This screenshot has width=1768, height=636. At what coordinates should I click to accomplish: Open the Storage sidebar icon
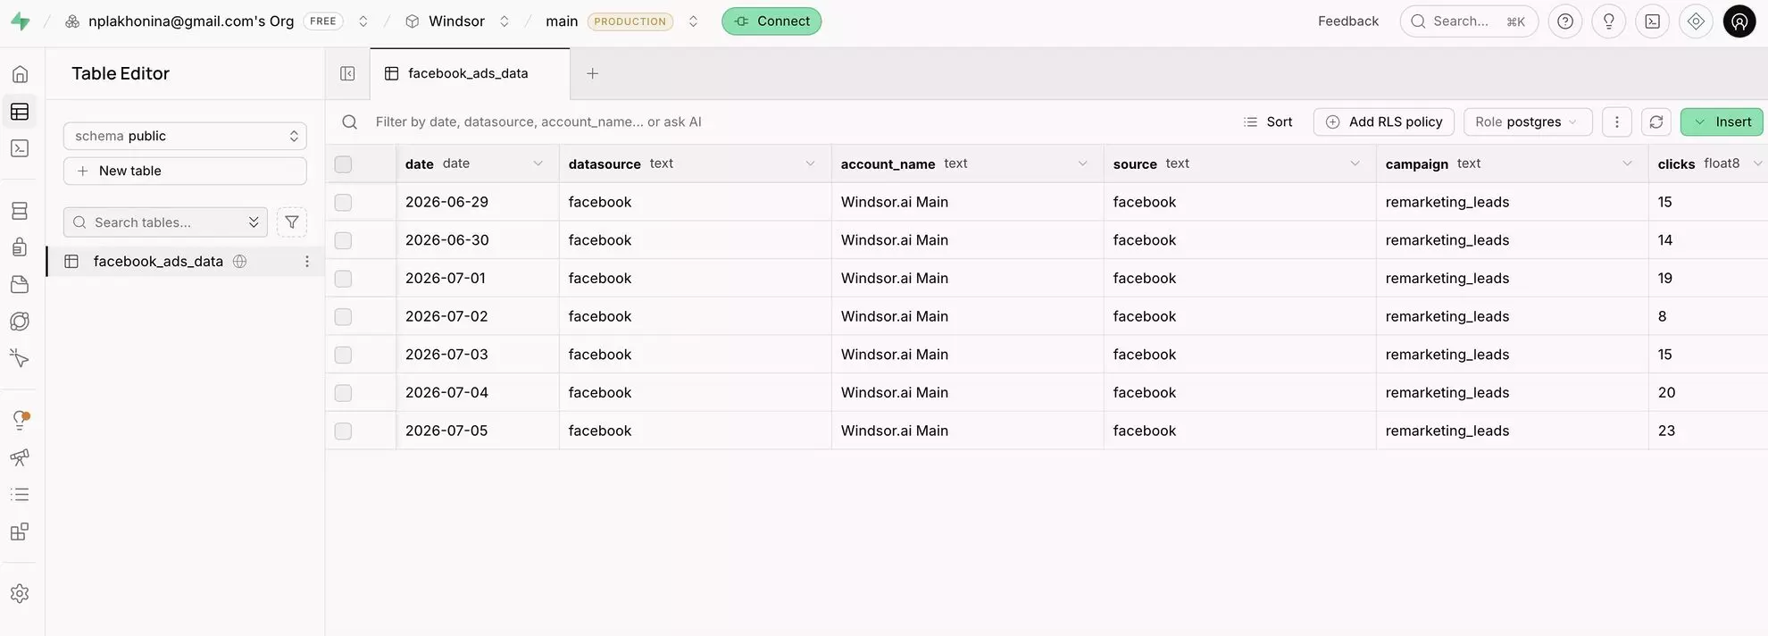pyautogui.click(x=20, y=284)
